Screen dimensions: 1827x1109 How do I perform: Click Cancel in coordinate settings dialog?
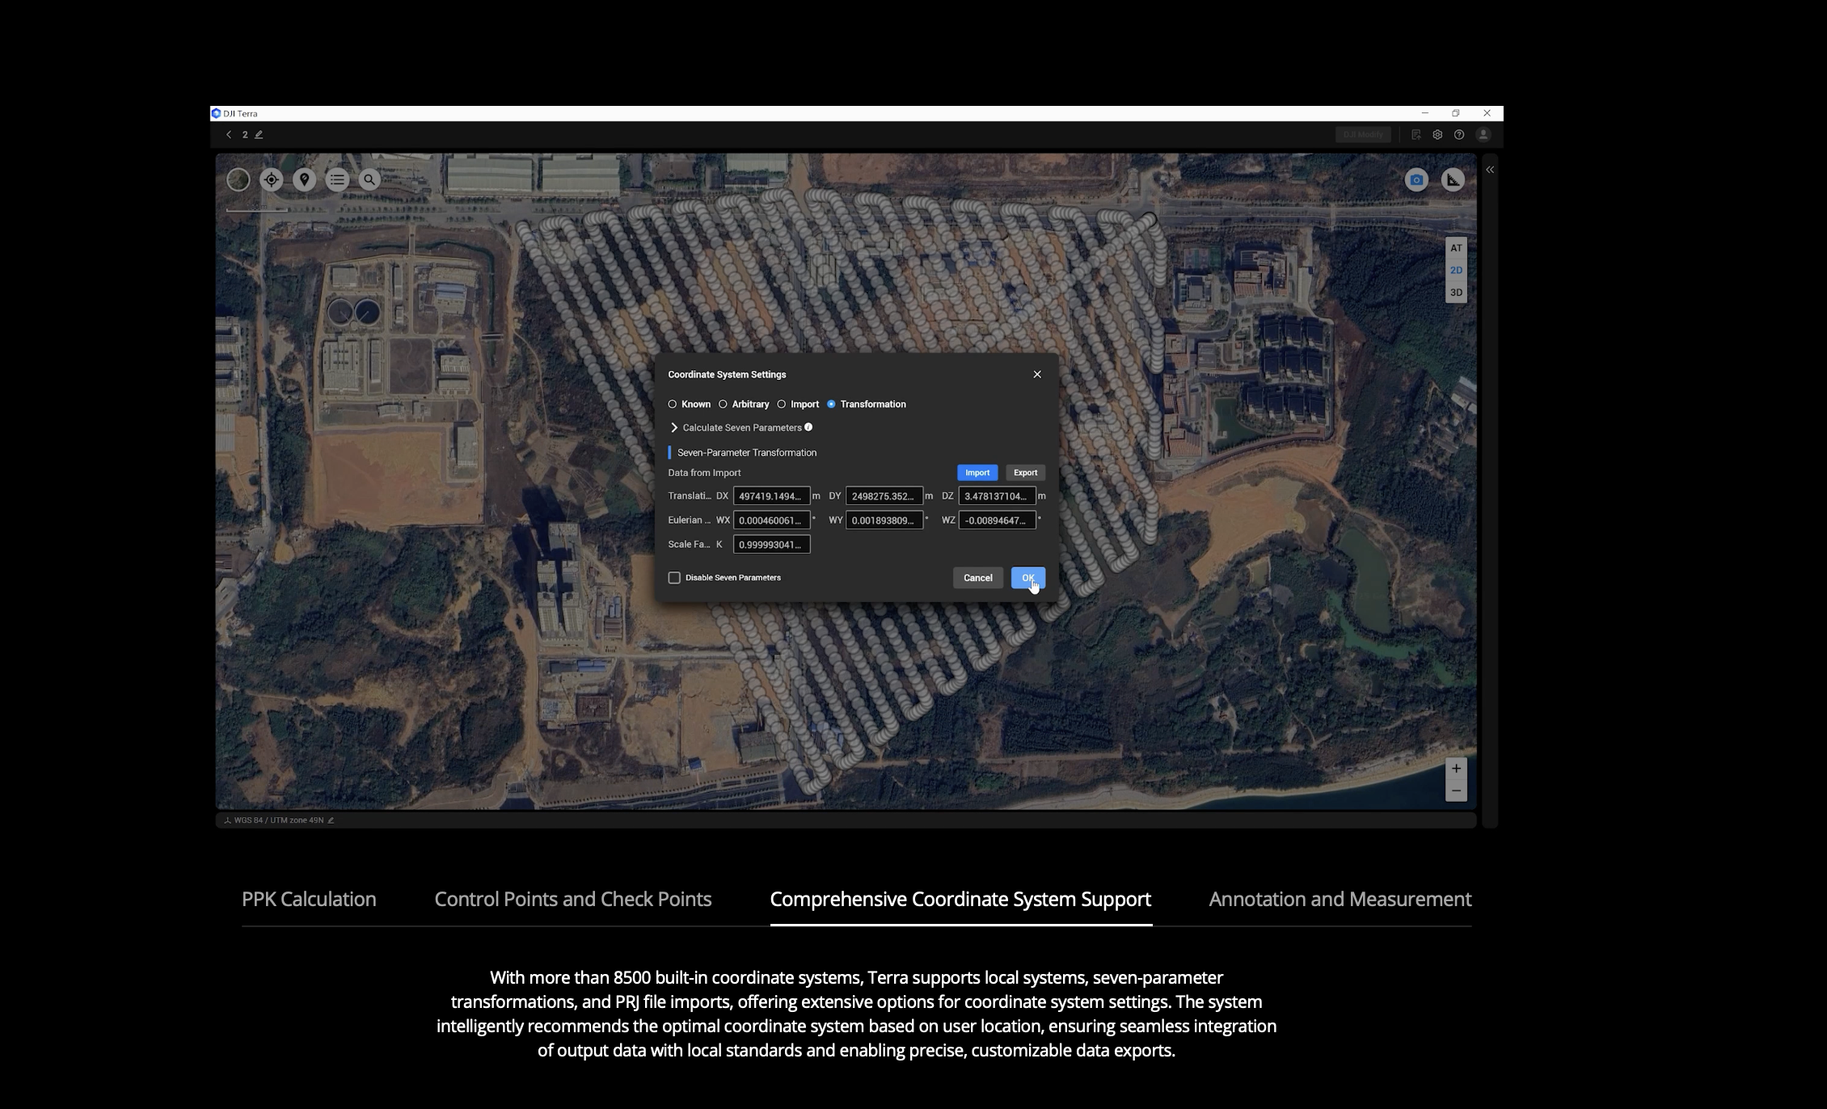click(977, 578)
